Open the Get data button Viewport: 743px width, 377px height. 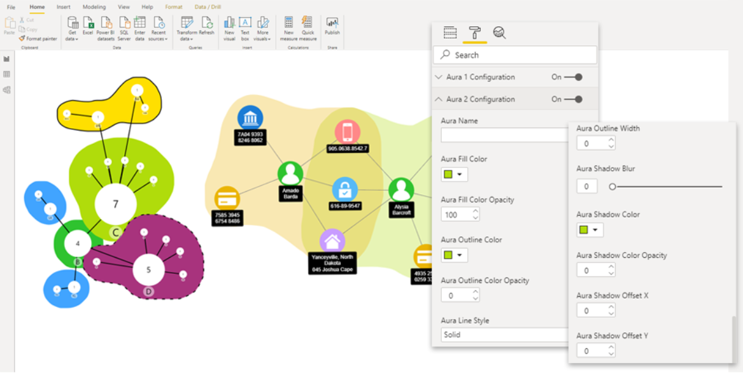coord(73,29)
